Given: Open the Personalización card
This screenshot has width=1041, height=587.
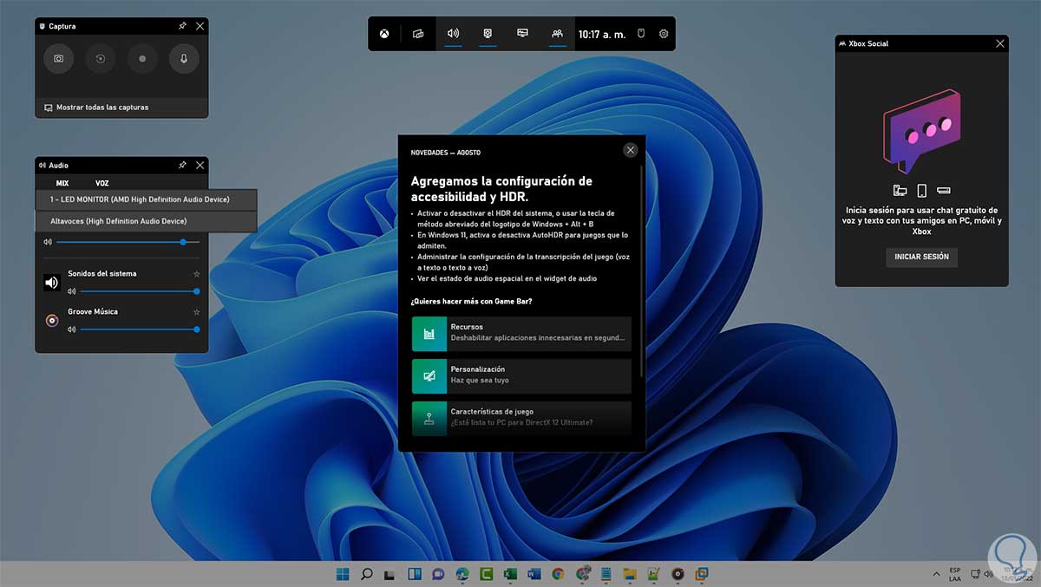Looking at the screenshot, I should (x=521, y=375).
